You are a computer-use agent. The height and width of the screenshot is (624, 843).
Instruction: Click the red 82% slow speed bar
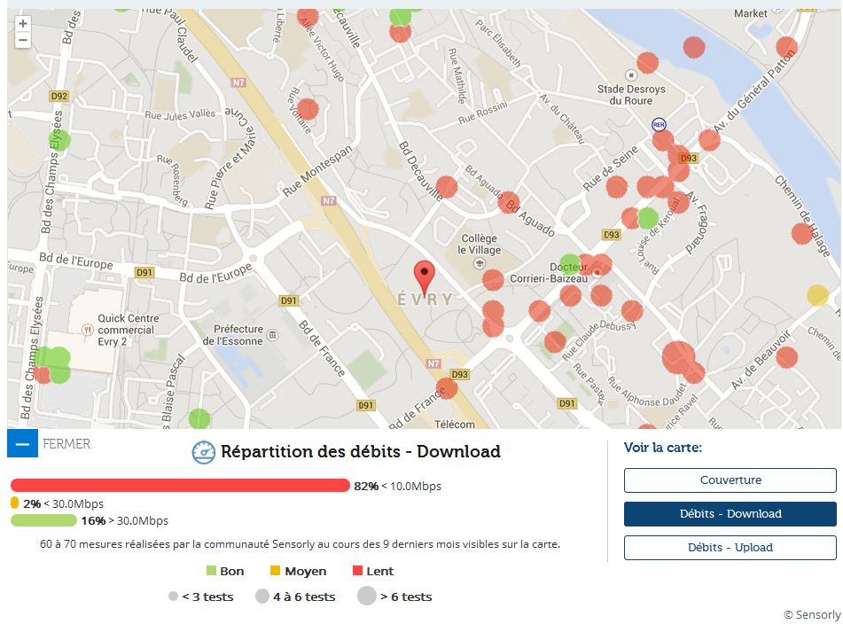pos(180,486)
